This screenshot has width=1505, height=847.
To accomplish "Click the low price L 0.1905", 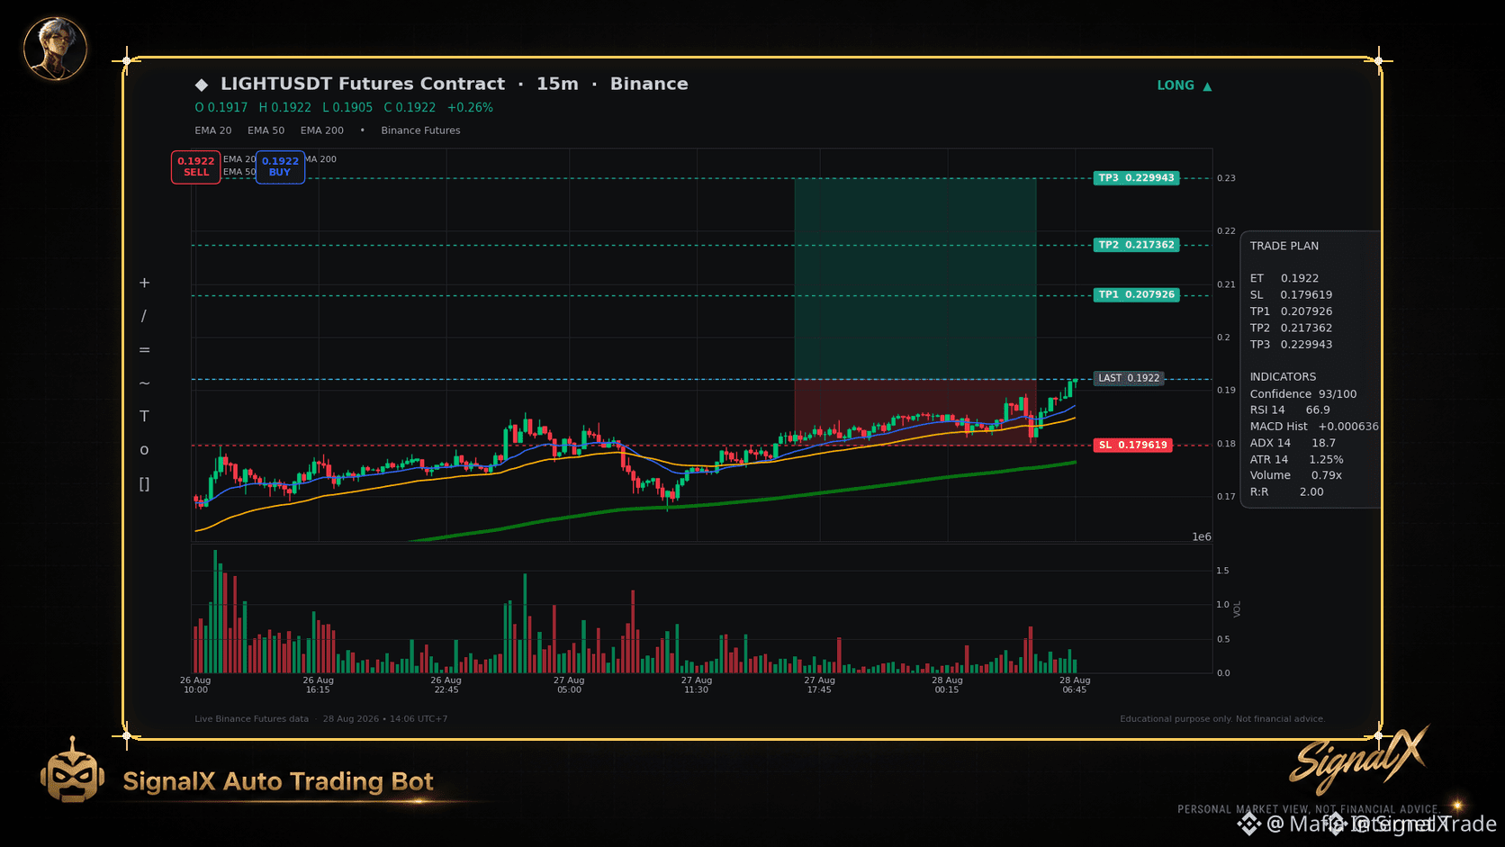I will pos(347,107).
